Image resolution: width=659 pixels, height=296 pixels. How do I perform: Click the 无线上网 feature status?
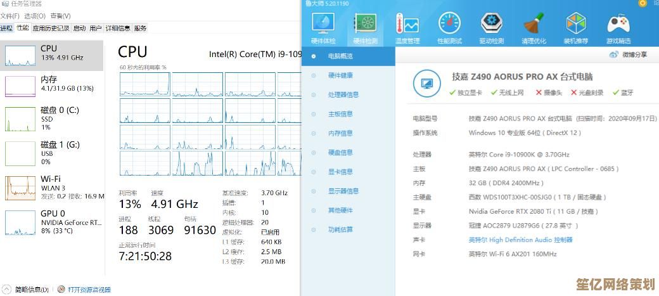point(508,93)
